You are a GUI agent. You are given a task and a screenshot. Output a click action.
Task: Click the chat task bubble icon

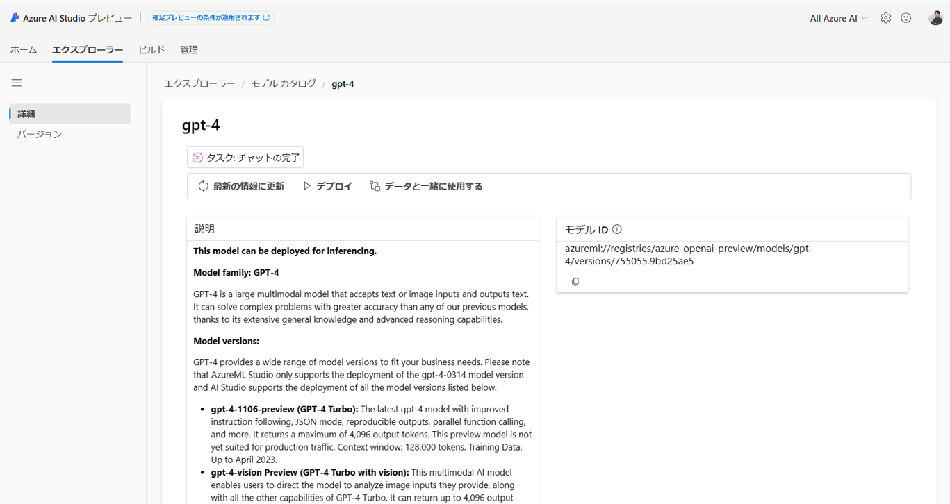click(x=197, y=158)
